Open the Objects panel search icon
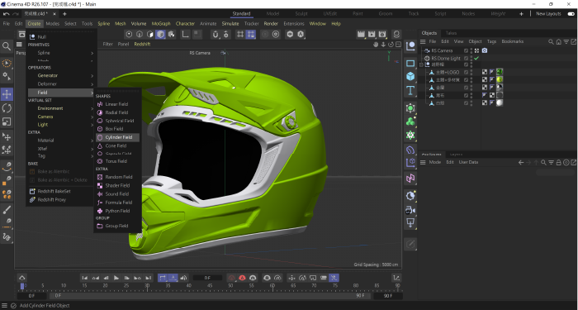 (551, 41)
